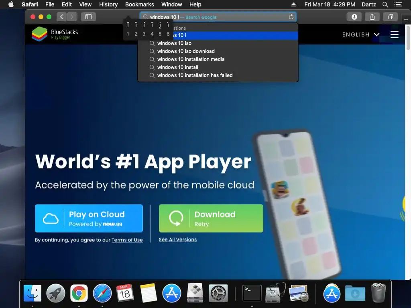Open App Store icon beside Notes in Dock

point(172,293)
